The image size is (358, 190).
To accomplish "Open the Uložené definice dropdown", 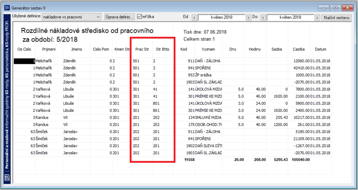I will 72,17.
